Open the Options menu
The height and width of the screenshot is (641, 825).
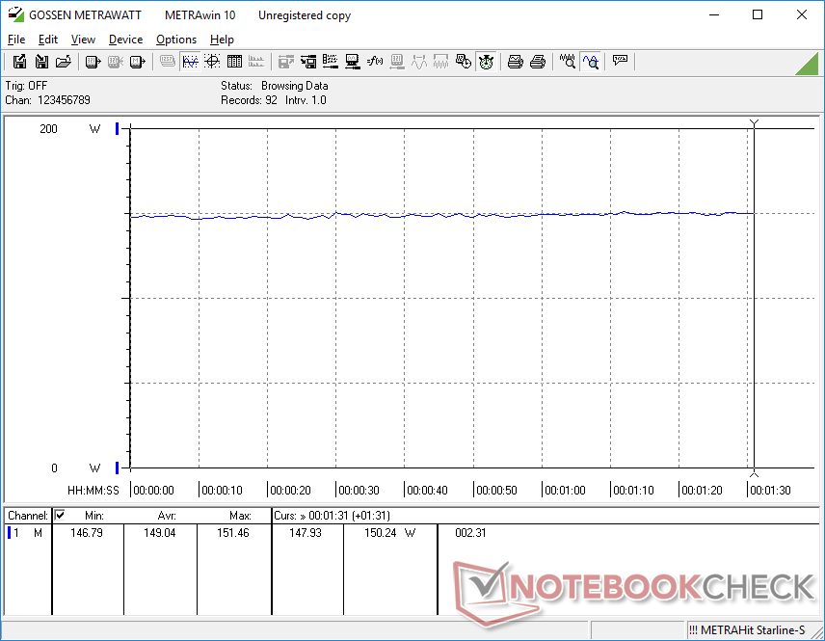pyautogui.click(x=176, y=40)
